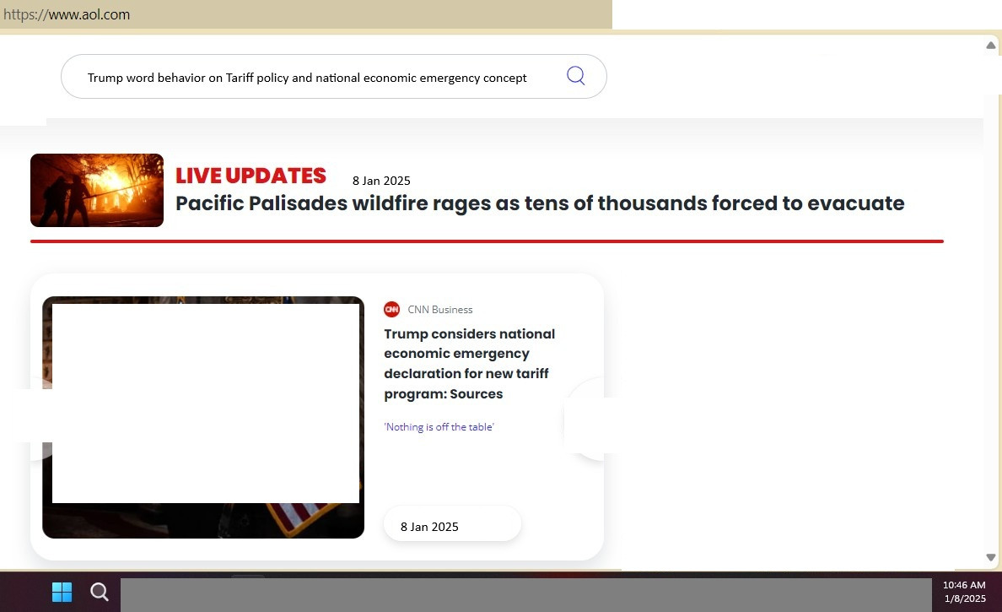Open Pacific Palisades wildfire headline
The image size is (1002, 612).
(540, 203)
